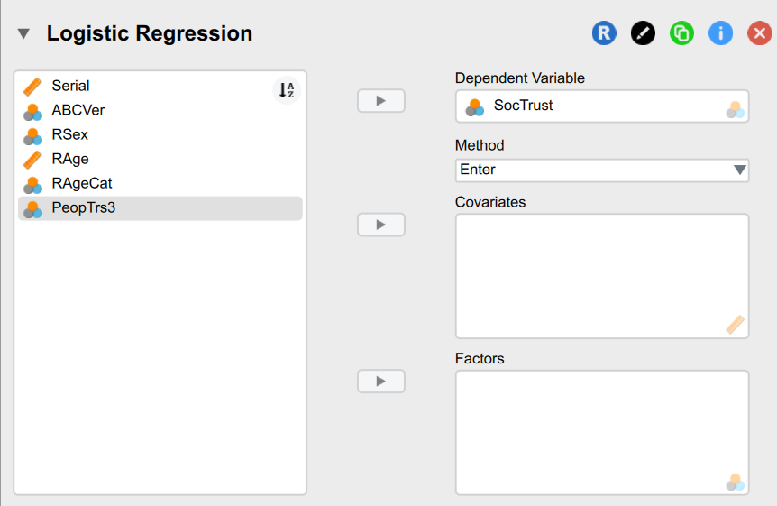Select the Serial variable
Screen dimensions: 777x506
coord(70,87)
